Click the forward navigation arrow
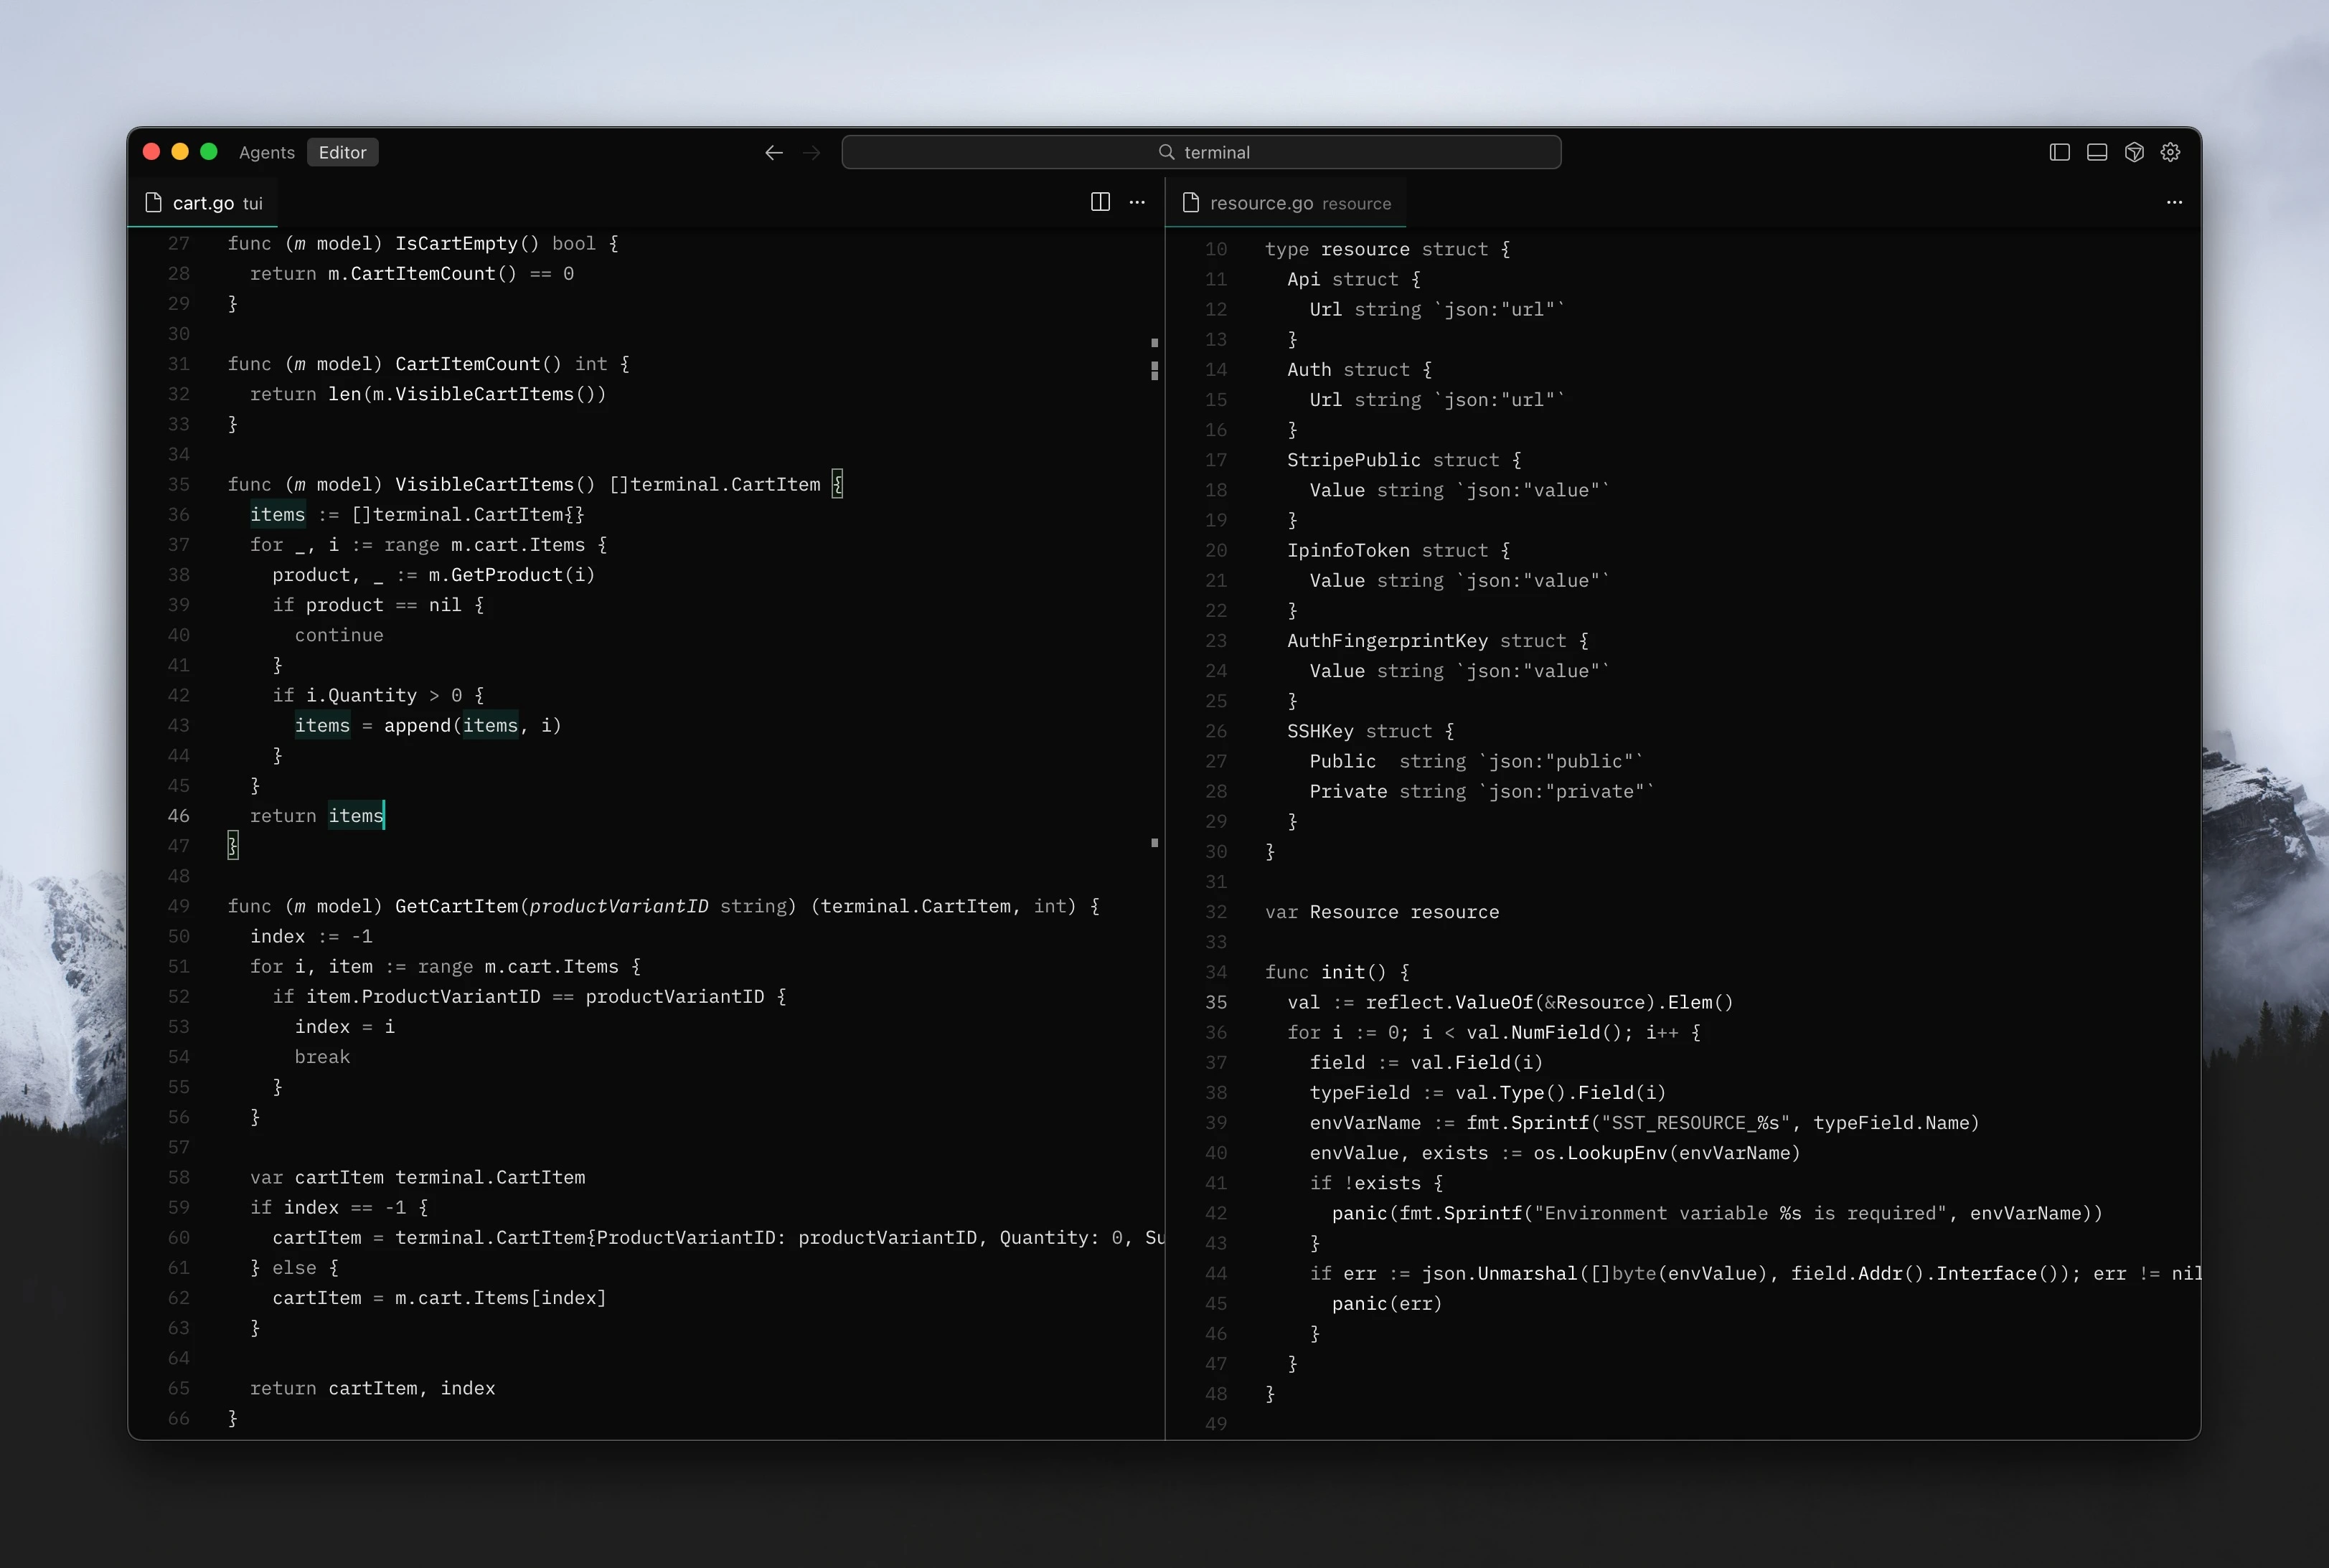The image size is (2329, 1568). (811, 152)
